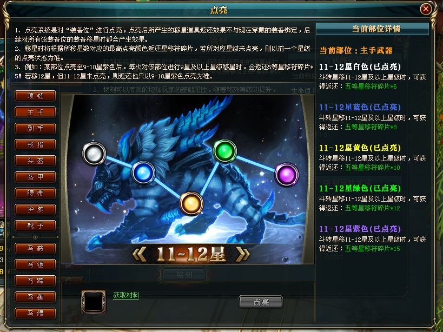Viewport: 443px width, 332px height.
Task: Click the yellow star orb
Action: pyautogui.click(x=191, y=203)
